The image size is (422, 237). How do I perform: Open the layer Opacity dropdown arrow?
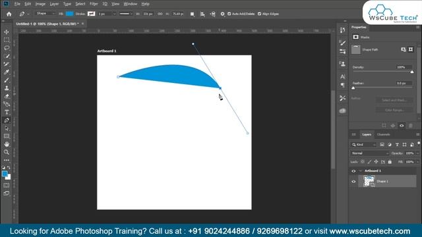click(417, 153)
